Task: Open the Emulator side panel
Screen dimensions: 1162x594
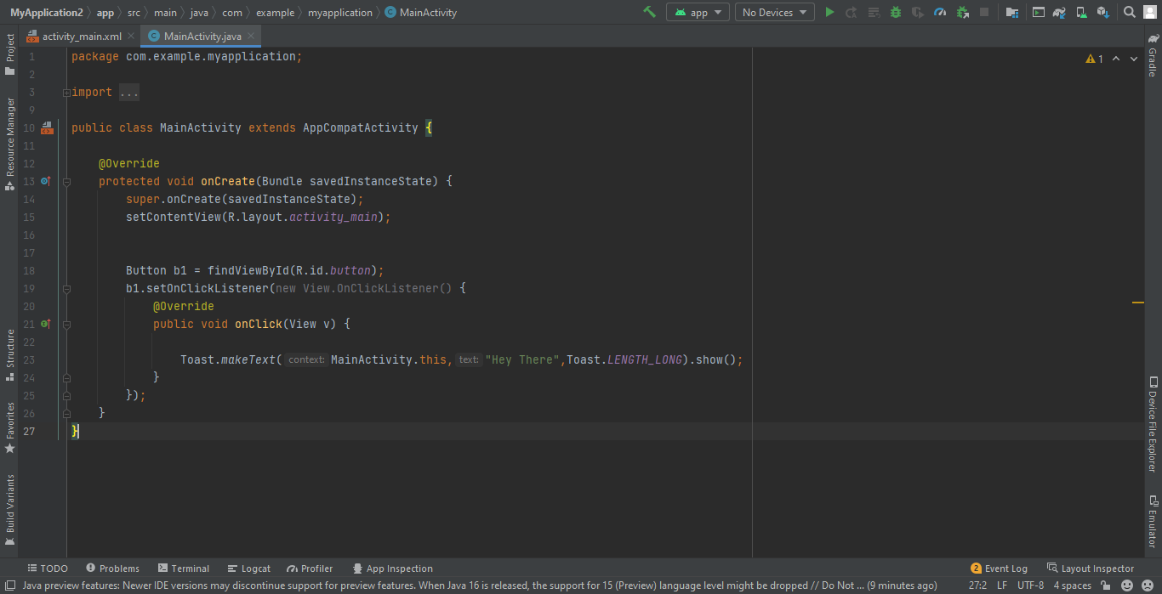Action: 1153,522
